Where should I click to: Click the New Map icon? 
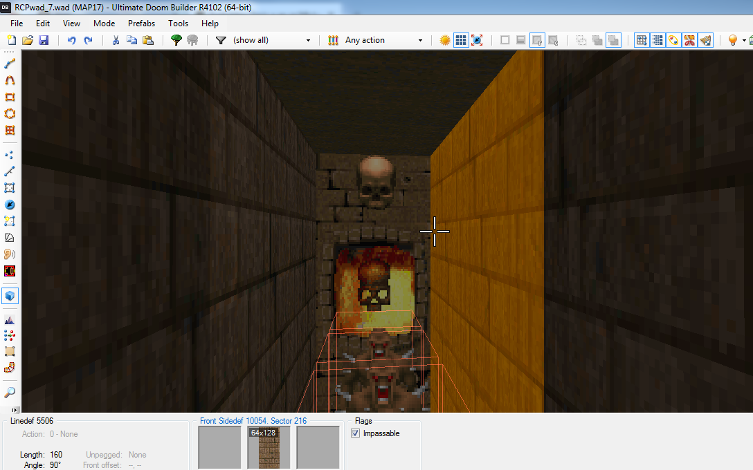pyautogui.click(x=12, y=40)
